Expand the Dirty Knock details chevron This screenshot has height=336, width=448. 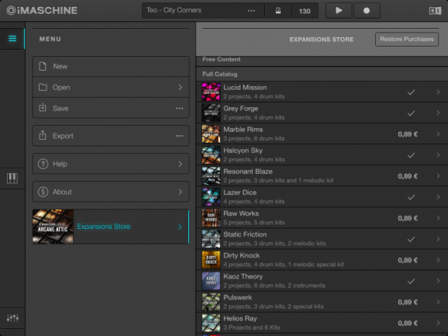(x=438, y=260)
